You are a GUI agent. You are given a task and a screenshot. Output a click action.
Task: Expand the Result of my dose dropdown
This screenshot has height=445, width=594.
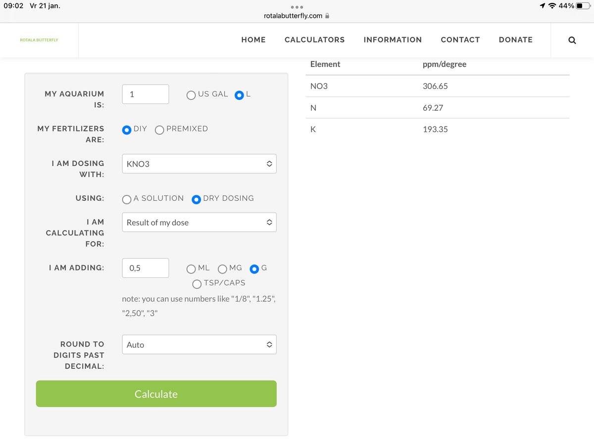(199, 222)
